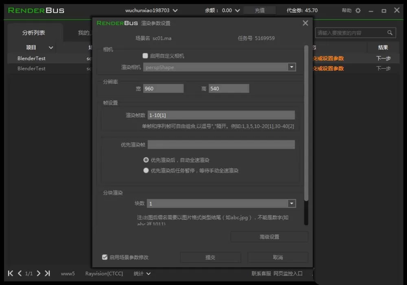Screen dimensions: 407x285
Task: Close the render parameter dialog
Action: tap(305, 23)
